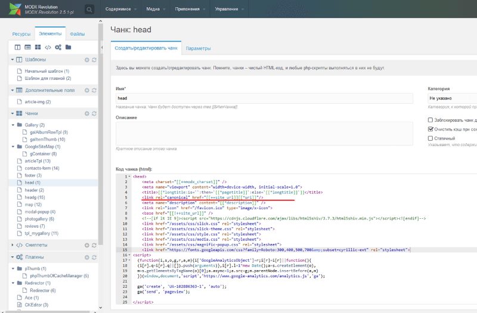477x313 pixels.
Task: Click the new TV field toolbar icon
Action: coord(27,47)
